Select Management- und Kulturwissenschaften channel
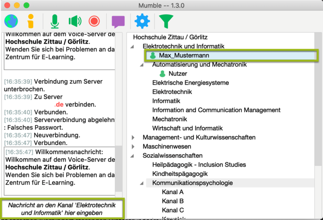 coord(199,137)
